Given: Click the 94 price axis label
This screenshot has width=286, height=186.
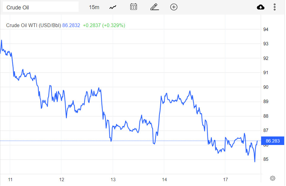Looking at the screenshot, I should coord(266,29).
